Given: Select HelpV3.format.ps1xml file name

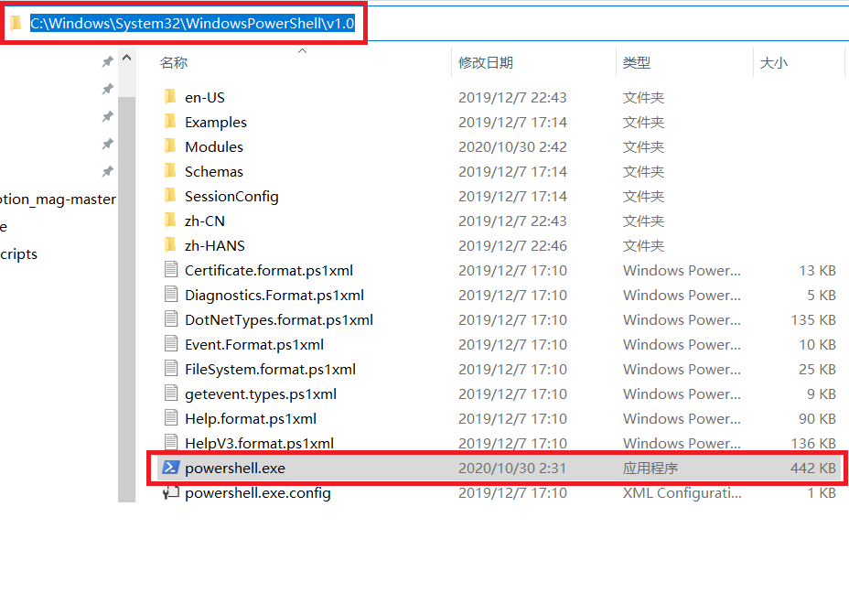Looking at the screenshot, I should 259,443.
